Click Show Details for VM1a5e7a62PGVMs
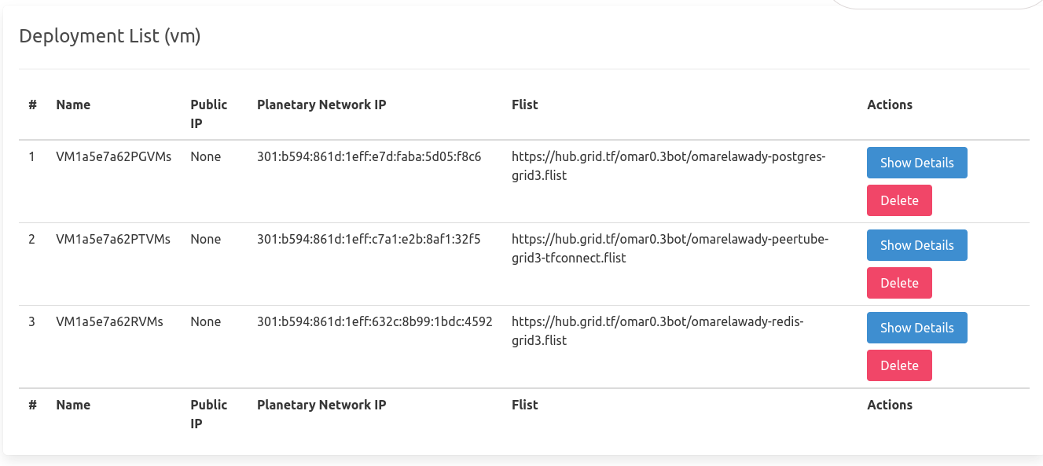The height and width of the screenshot is (466, 1043). point(916,163)
